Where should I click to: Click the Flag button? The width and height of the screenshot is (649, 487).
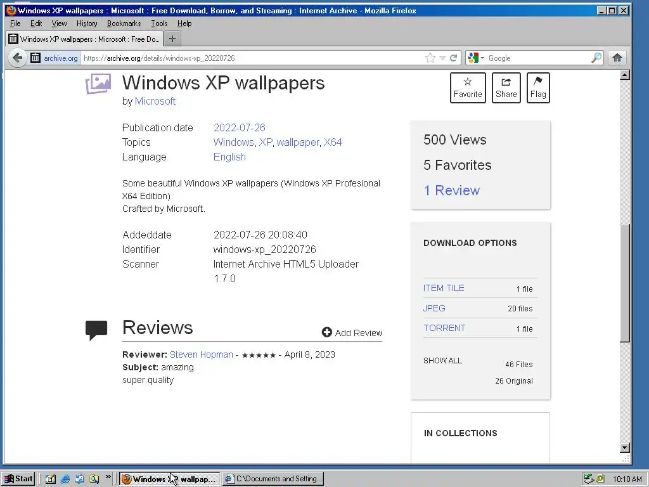click(x=538, y=88)
